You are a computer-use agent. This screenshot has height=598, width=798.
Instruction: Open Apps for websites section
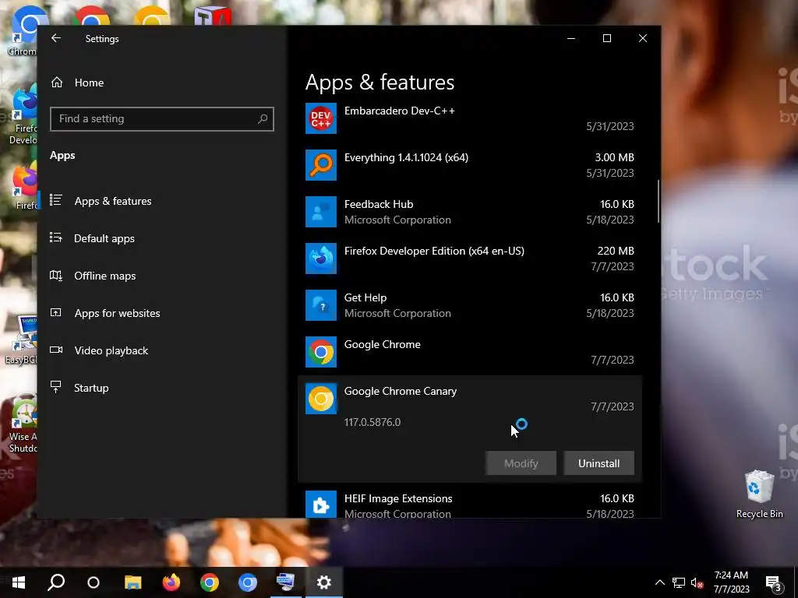tap(117, 313)
